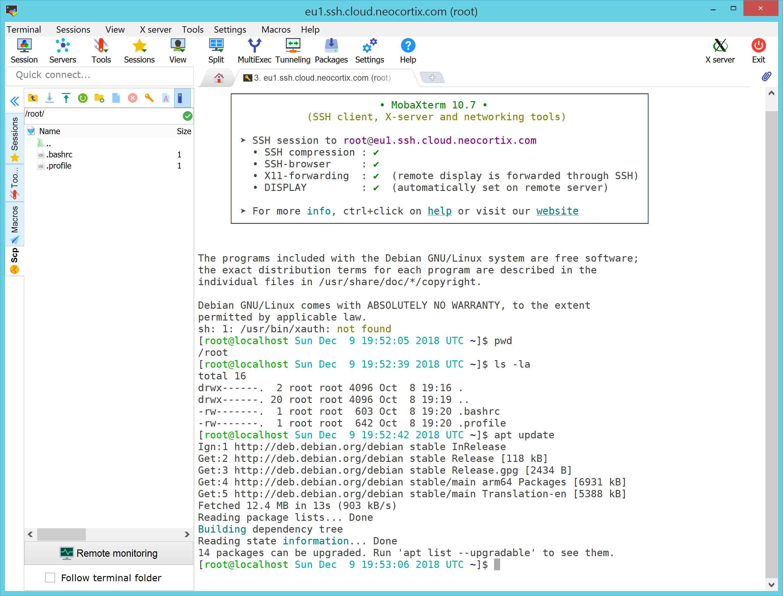Open the Settings menu in menu bar
Viewport: 783px width, 596px height.
[x=230, y=29]
